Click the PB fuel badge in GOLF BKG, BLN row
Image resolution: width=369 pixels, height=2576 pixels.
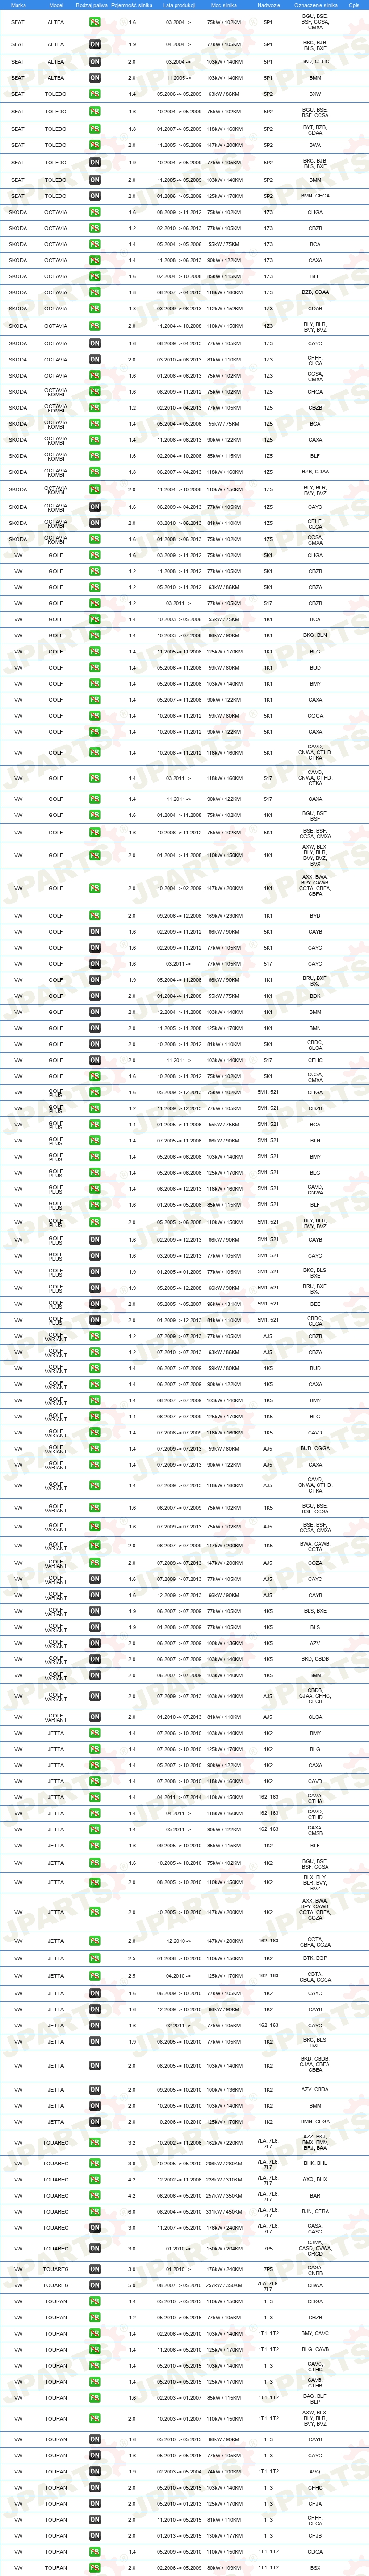(94, 635)
